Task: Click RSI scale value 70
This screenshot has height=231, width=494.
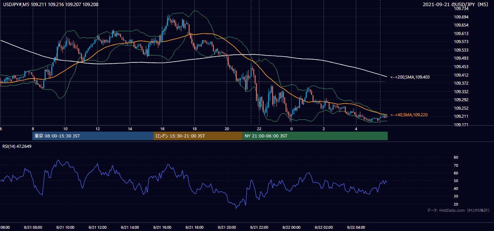Action: (456, 165)
